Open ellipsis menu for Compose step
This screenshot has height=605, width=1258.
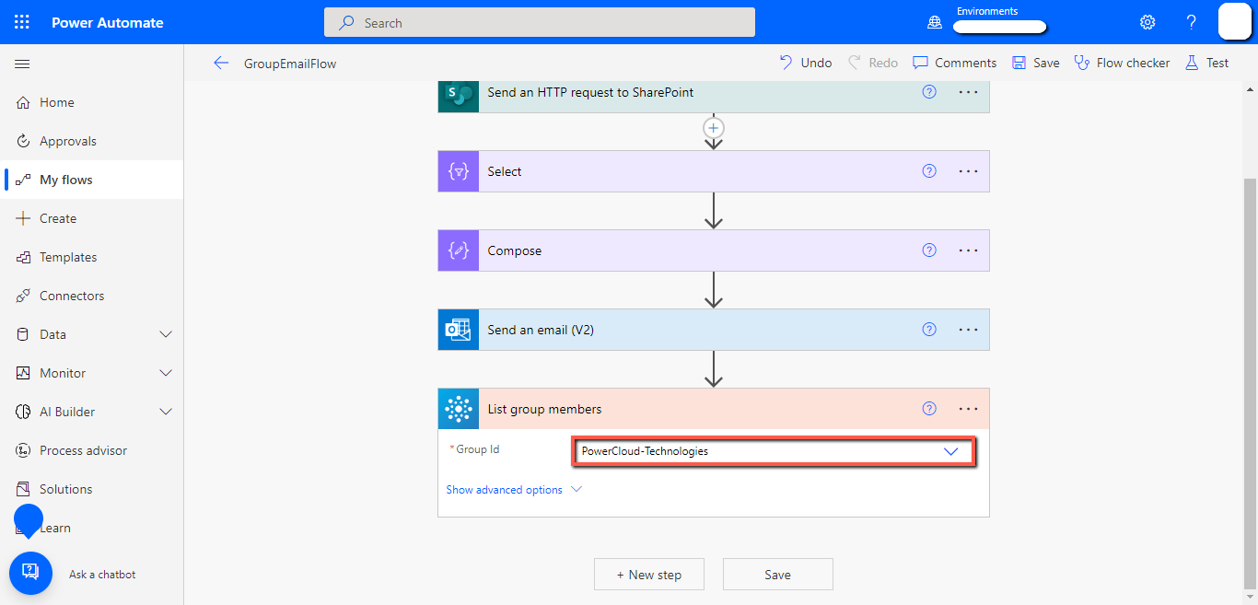(x=968, y=250)
